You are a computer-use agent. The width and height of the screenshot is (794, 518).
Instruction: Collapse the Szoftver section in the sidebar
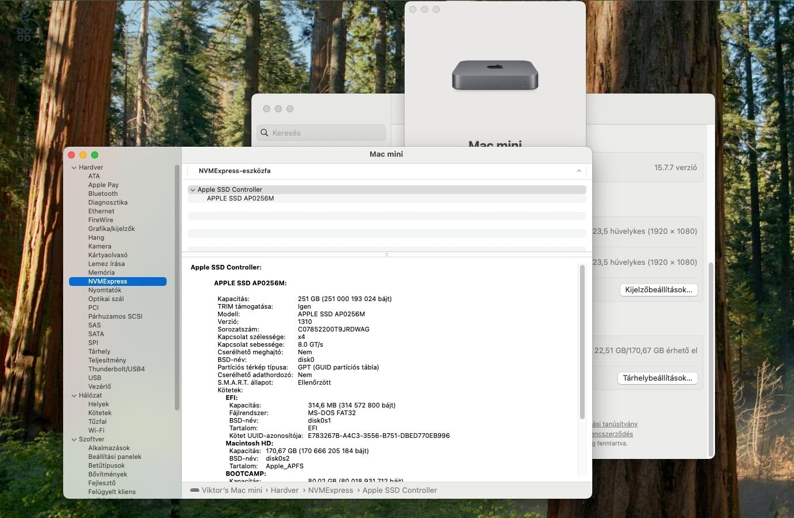[74, 439]
